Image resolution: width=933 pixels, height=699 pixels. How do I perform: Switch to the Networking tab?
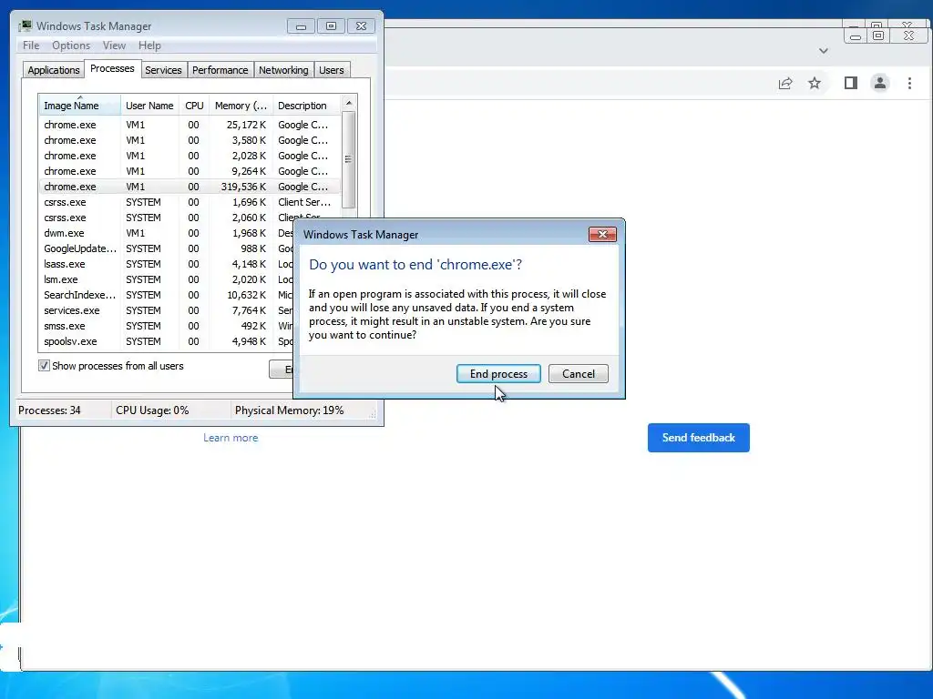pos(283,70)
